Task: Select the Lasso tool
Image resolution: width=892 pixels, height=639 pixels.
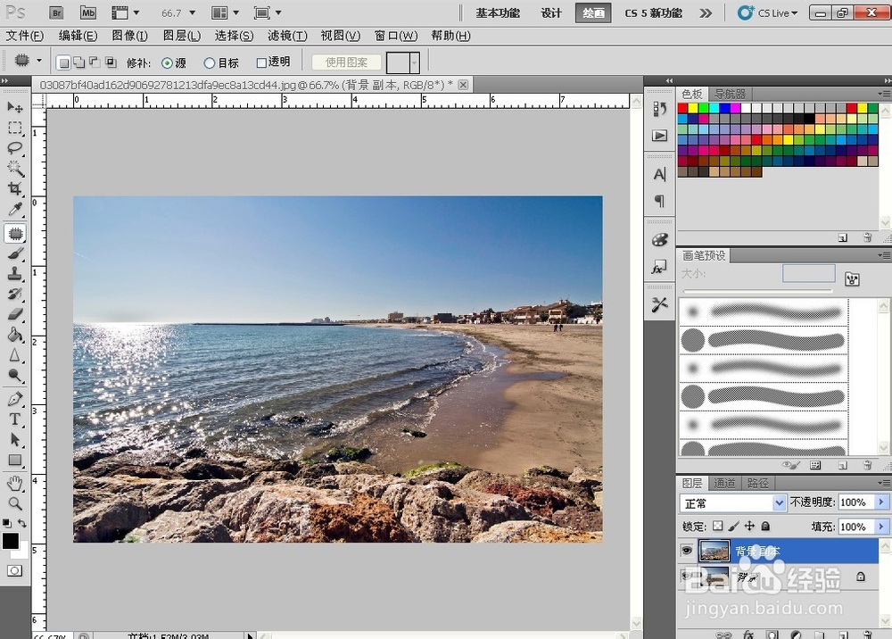Action: (15, 148)
